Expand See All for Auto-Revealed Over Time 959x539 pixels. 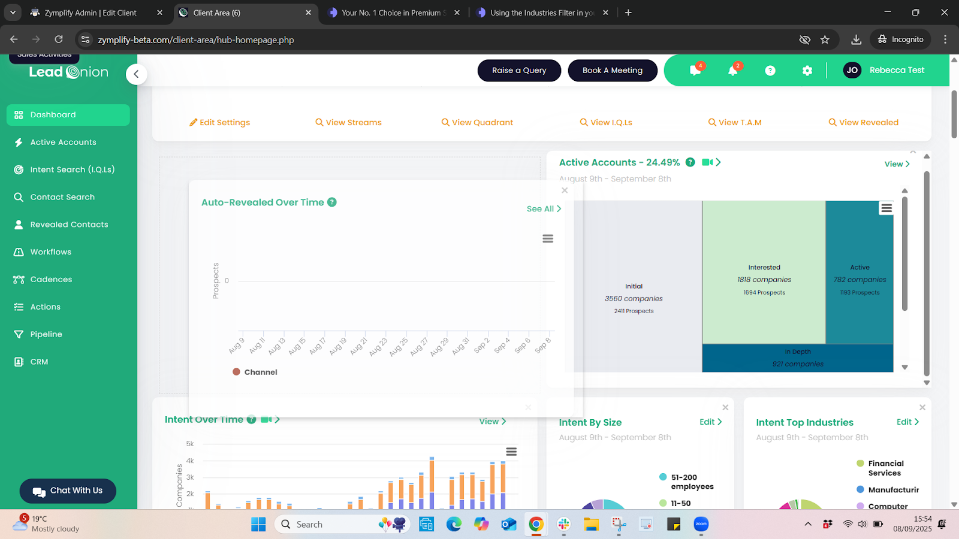point(543,208)
